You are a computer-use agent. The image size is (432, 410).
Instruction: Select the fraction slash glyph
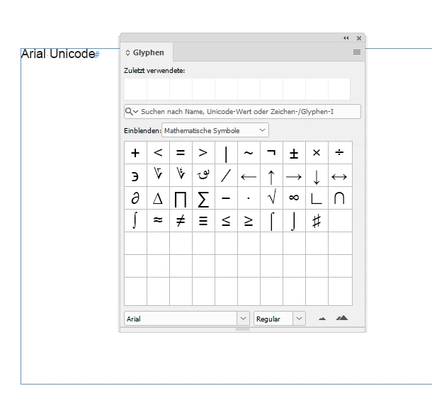226,176
